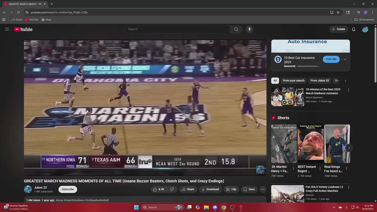Open YouTube bookmark

[32, 20]
